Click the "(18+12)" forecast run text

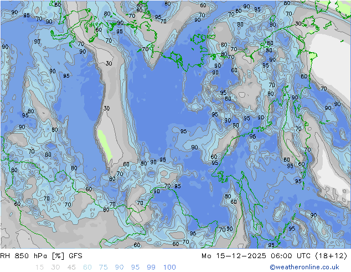coord(331,256)
